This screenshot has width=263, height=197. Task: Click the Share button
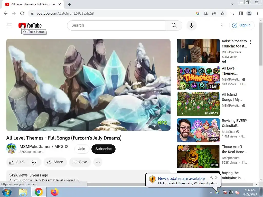55,162
